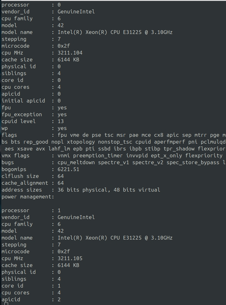Click 'preemption_timer' in vmx flags
The image size is (226, 305).
[x=98, y=155]
